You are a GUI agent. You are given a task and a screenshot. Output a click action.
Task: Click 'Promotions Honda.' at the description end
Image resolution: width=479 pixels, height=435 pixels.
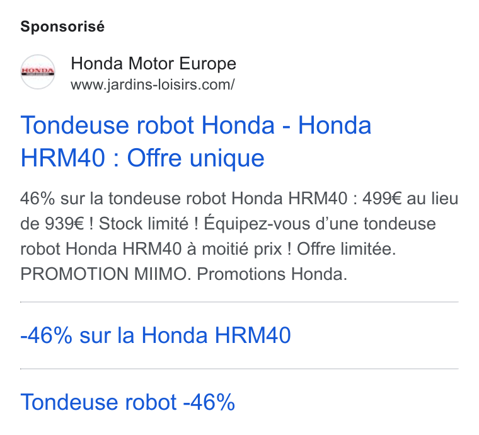(x=272, y=274)
